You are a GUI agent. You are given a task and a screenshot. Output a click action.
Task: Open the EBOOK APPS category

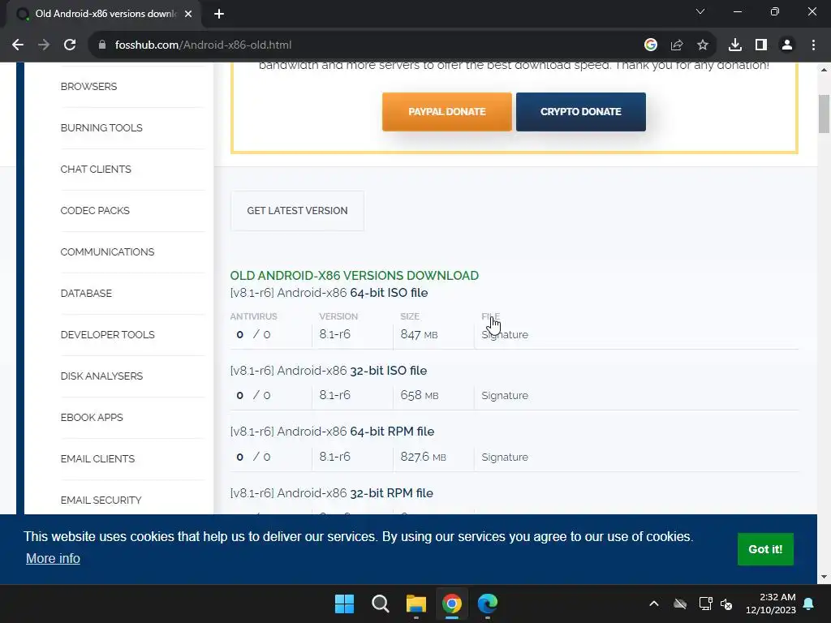(x=92, y=418)
